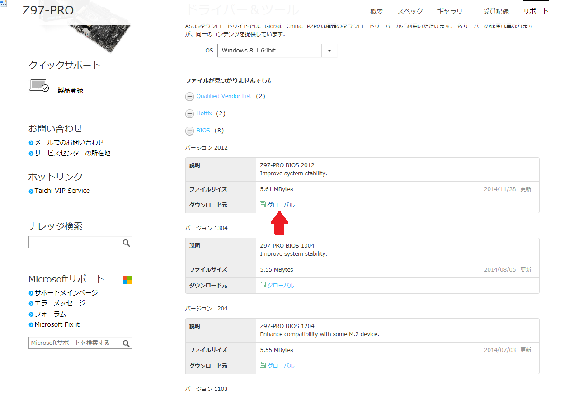Viewport: 583px width, 399px height.
Task: Click the PDF icon in the corner
Action: [x=4, y=3]
